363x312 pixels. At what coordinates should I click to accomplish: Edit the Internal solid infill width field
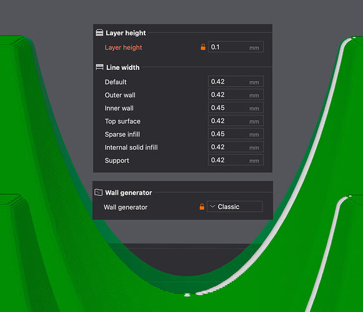click(x=236, y=147)
